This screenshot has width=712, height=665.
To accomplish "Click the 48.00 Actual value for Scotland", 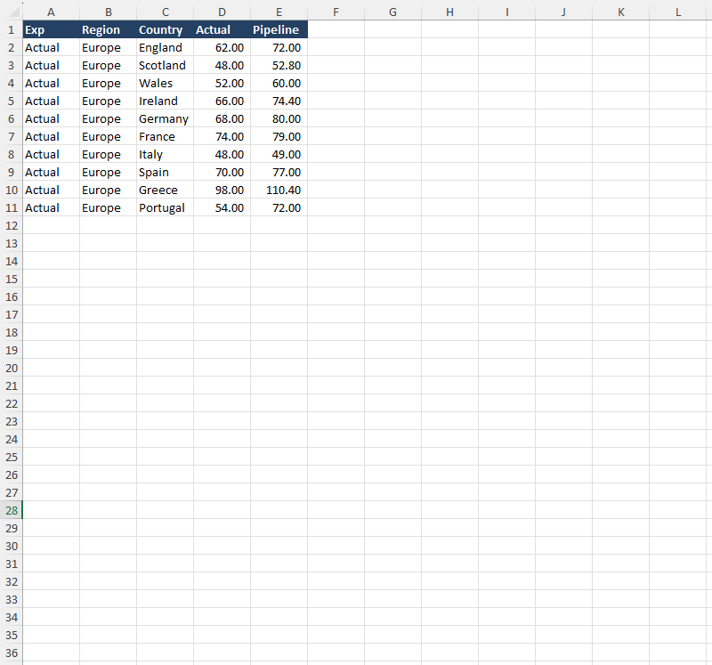I will 222,65.
